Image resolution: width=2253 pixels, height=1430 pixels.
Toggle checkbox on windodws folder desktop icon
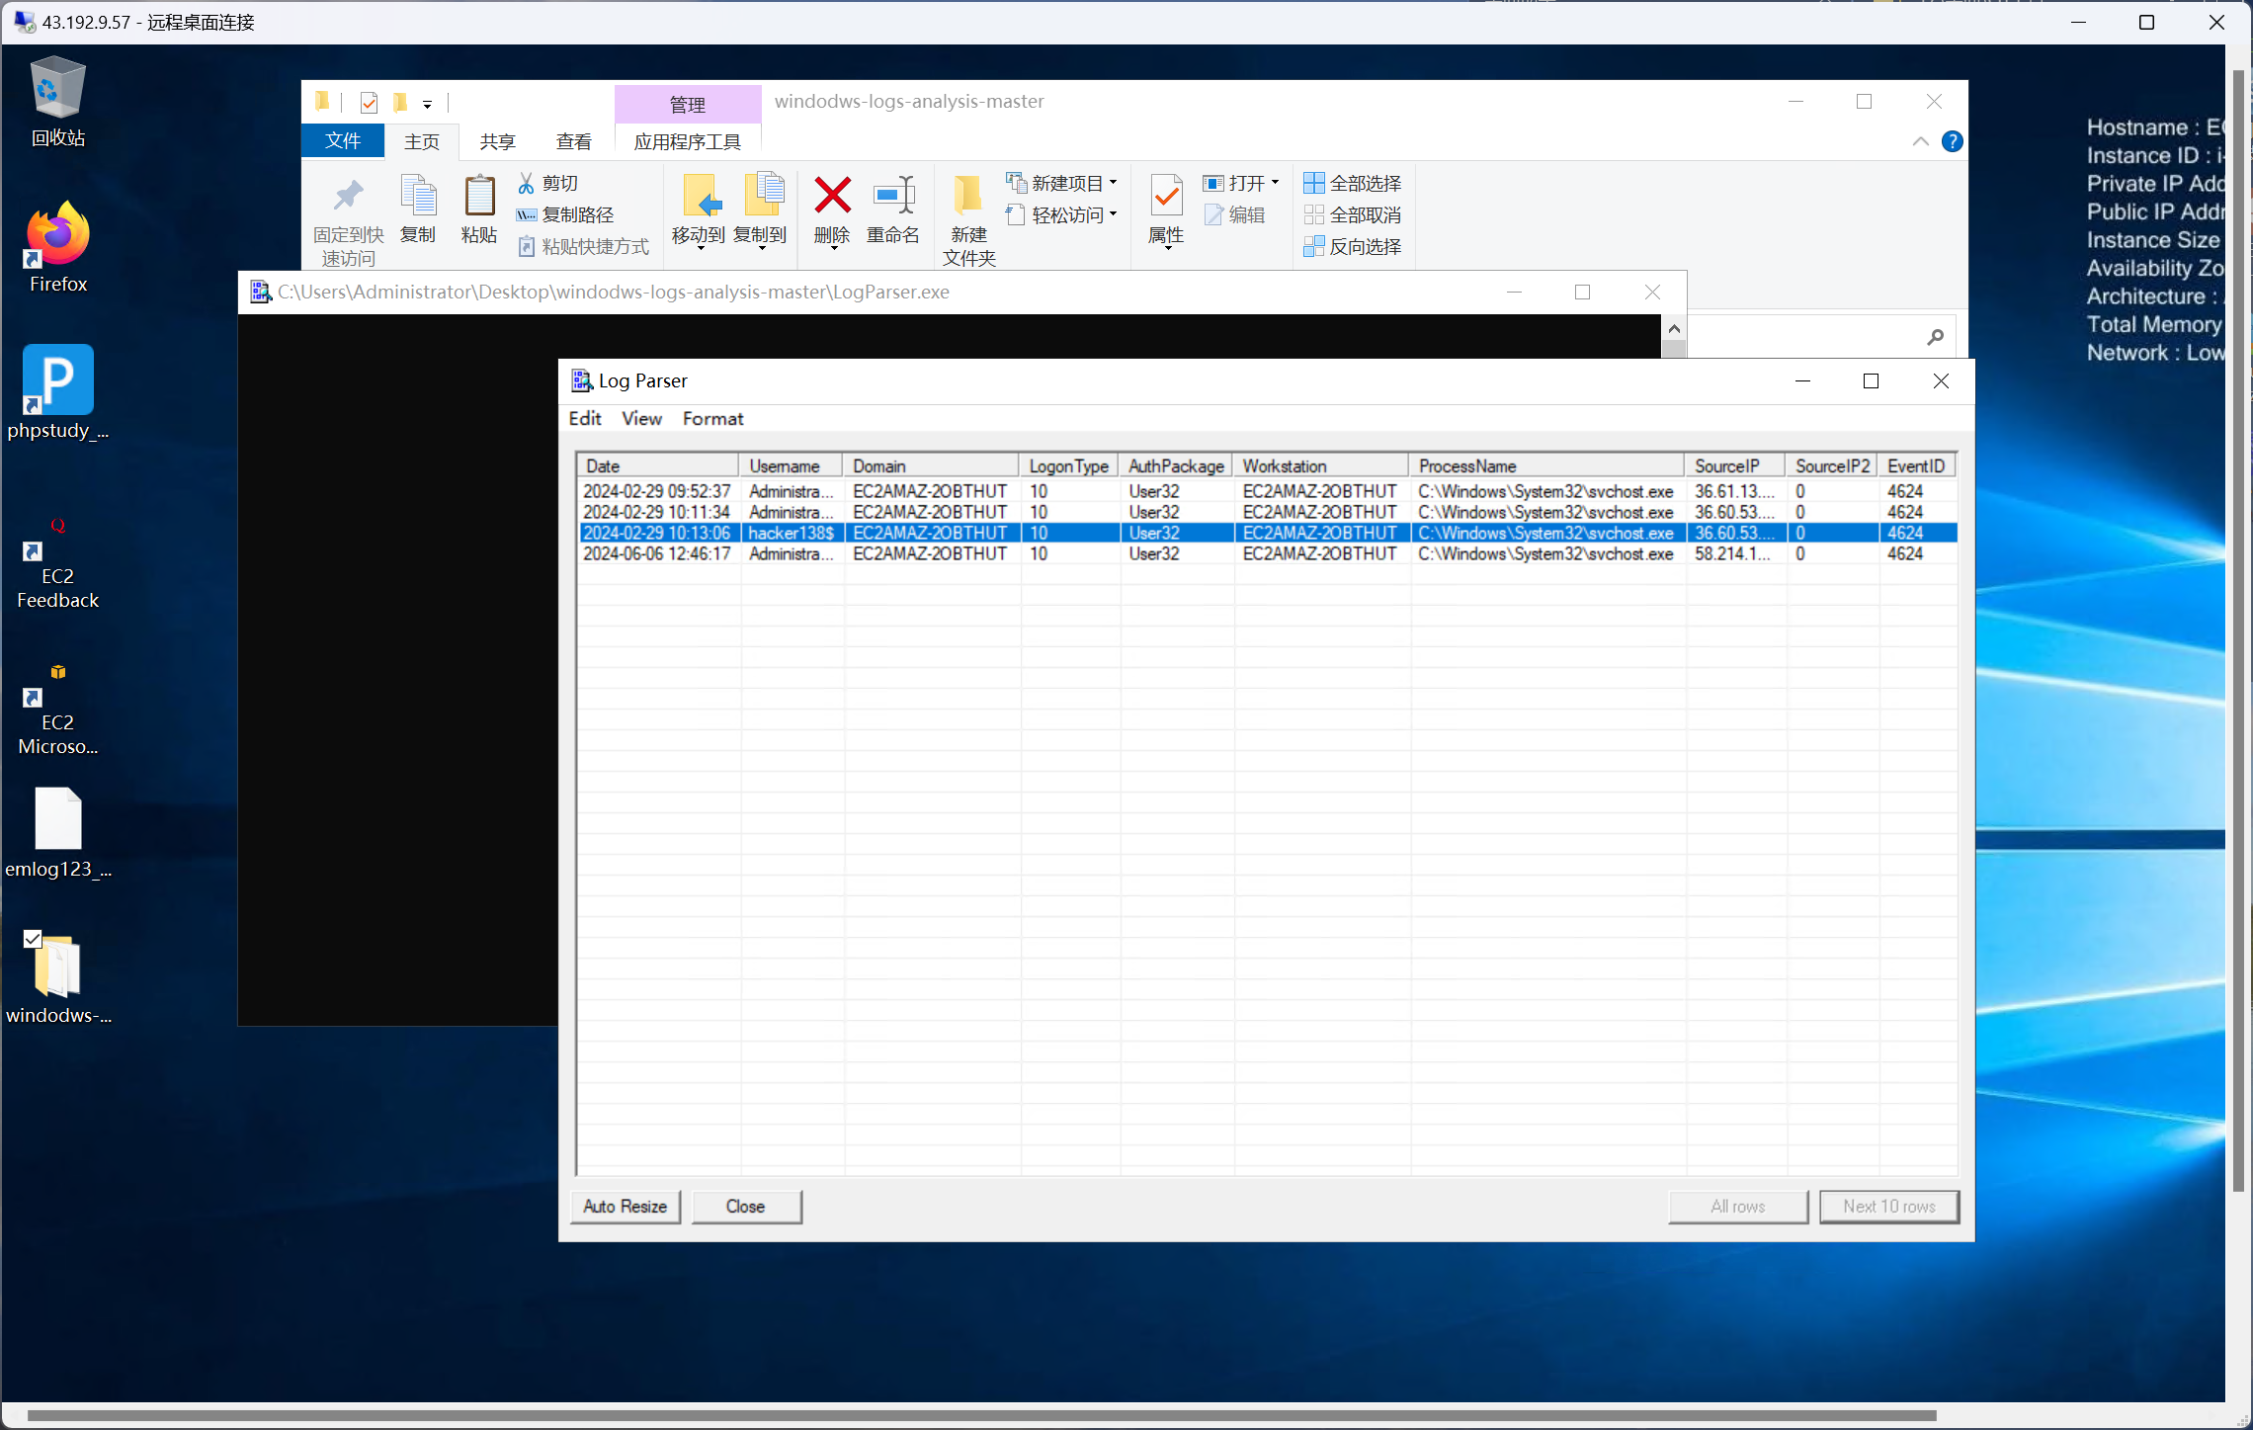click(33, 939)
